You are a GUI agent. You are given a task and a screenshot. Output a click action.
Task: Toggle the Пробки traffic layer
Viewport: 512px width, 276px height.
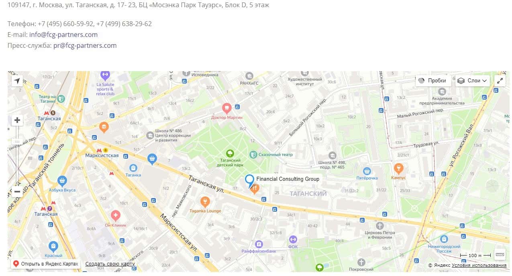(432, 81)
